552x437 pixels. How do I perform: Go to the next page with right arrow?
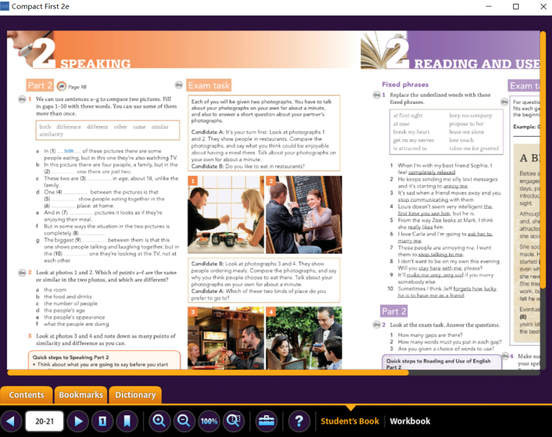[x=79, y=421]
